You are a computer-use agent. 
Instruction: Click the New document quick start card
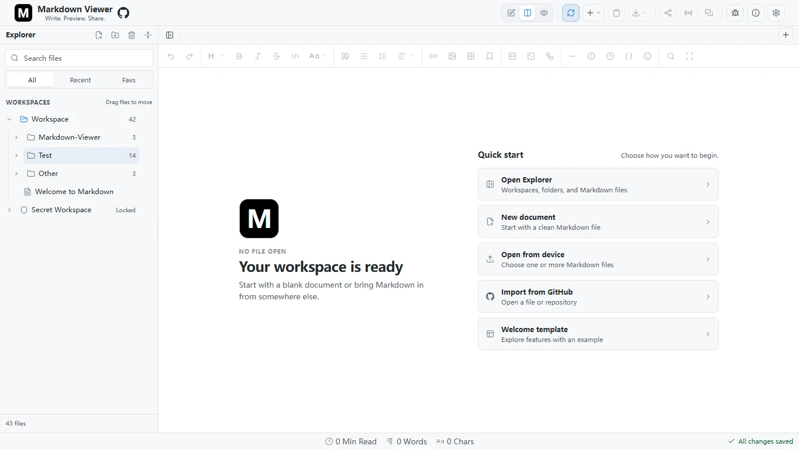[x=598, y=222]
